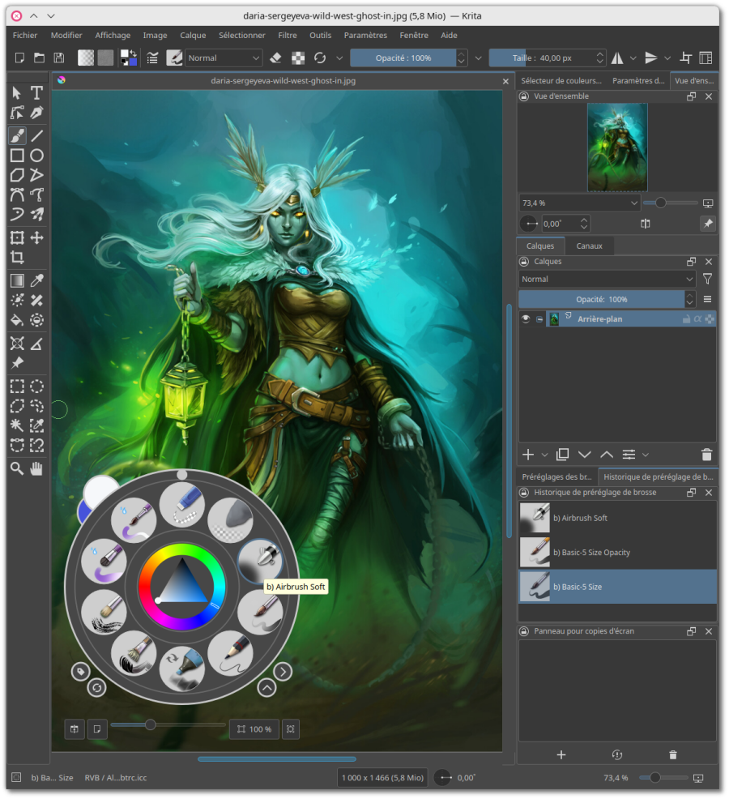The width and height of the screenshot is (729, 799).
Task: Select the Line tool
Action: (36, 135)
